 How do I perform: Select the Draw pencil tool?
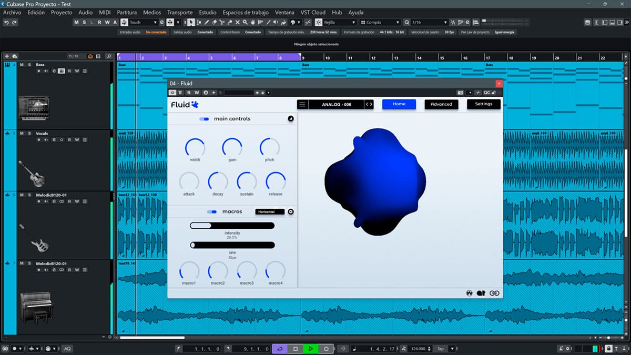pyautogui.click(x=207, y=22)
